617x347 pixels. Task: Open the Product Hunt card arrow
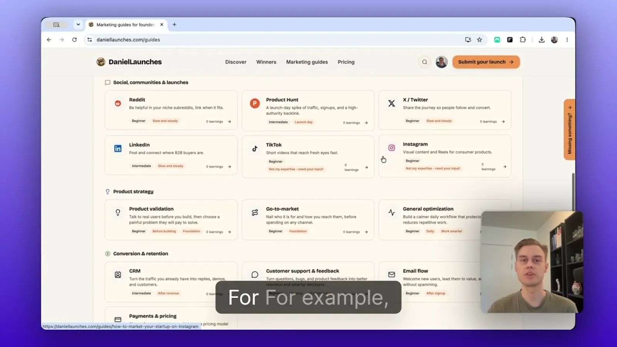pos(366,123)
